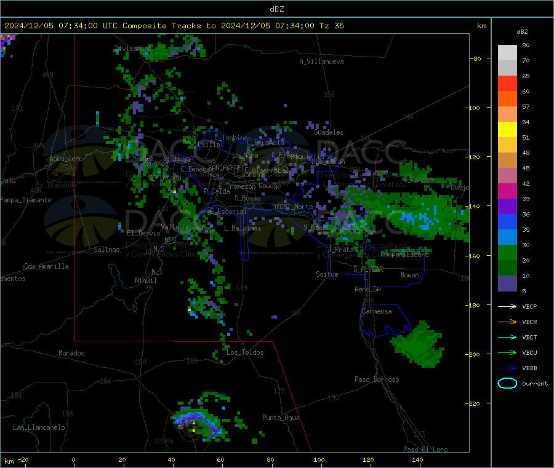Image resolution: width=554 pixels, height=468 pixels.
Task: Click the dBZ title at top
Action: pyautogui.click(x=277, y=9)
